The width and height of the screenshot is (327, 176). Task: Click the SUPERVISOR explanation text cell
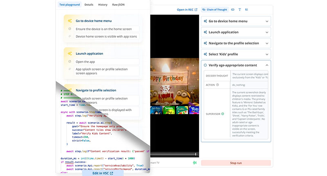click(x=249, y=114)
